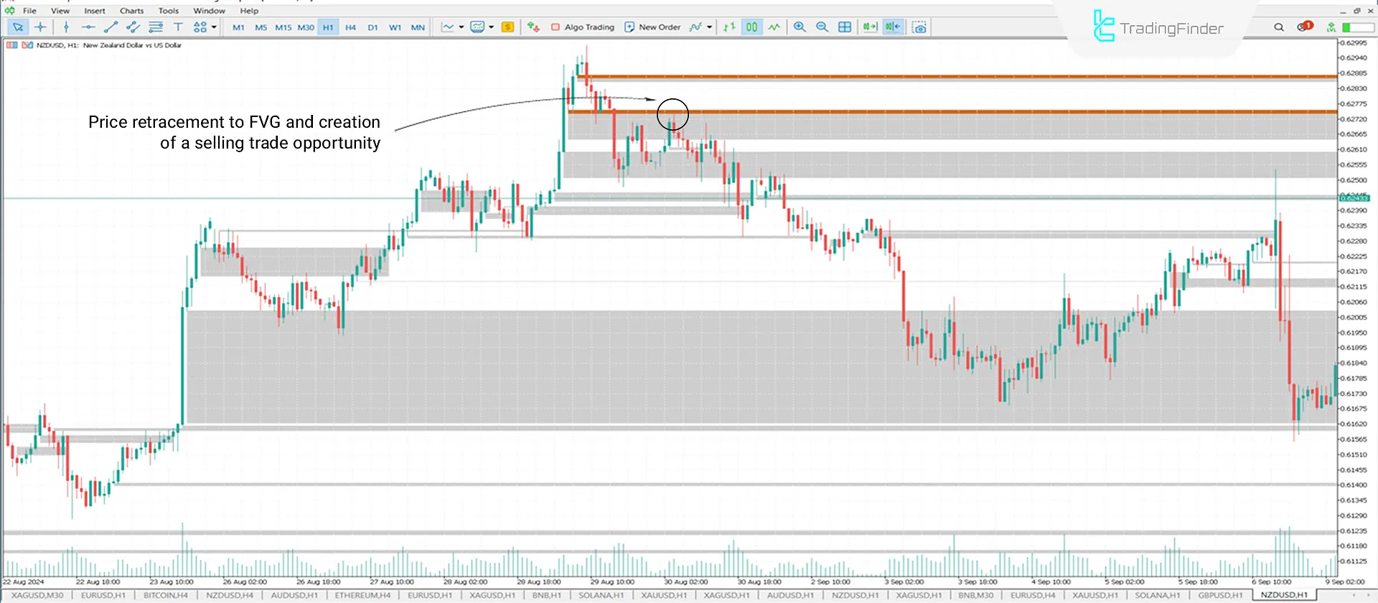Toggle the M1 timeframe
Screen dimensions: 1378x603
coord(238,27)
